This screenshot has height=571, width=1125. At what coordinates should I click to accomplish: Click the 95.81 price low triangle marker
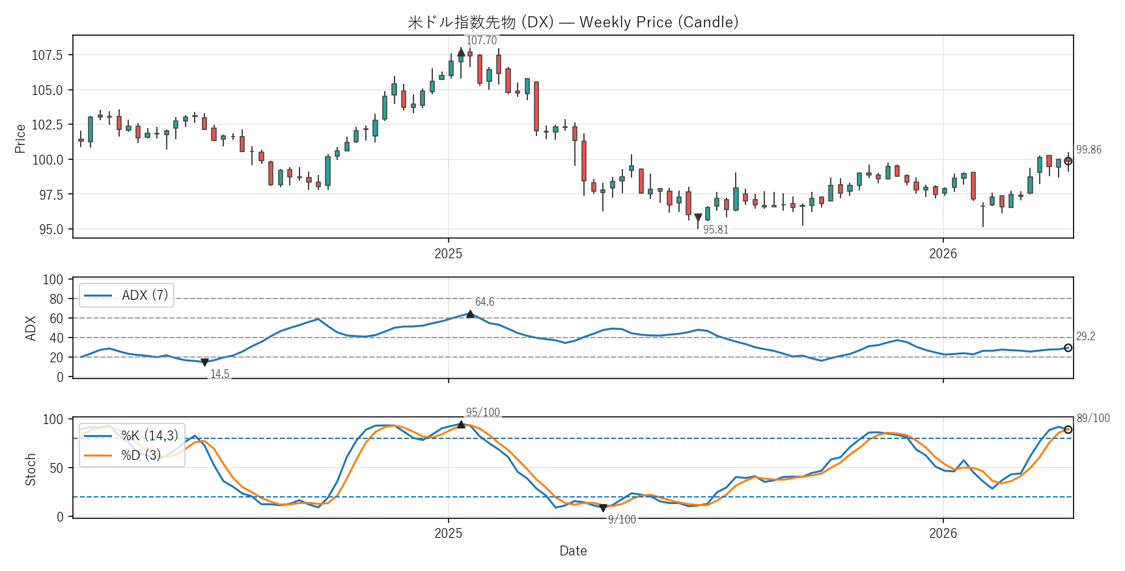point(698,218)
